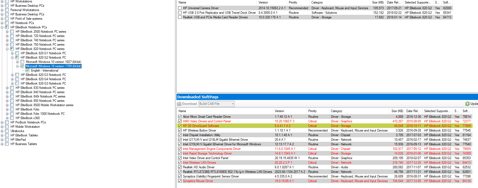Uncheck HP Wireless Button Driver checkbox

[x=180, y=130]
